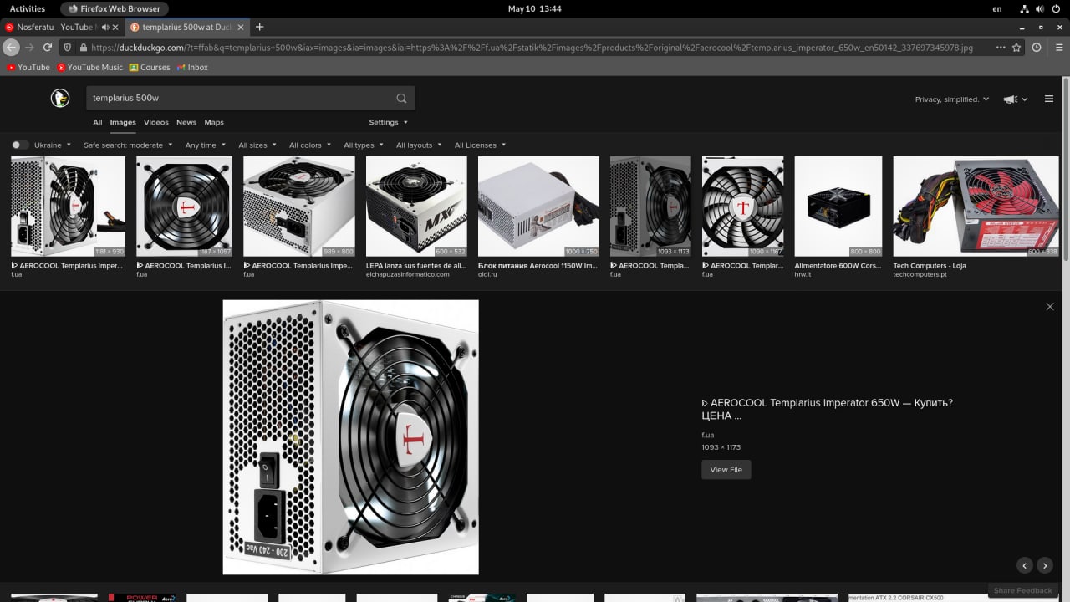The height and width of the screenshot is (602, 1070).
Task: Open the Firefox Web Browser app menu
Action: click(114, 8)
